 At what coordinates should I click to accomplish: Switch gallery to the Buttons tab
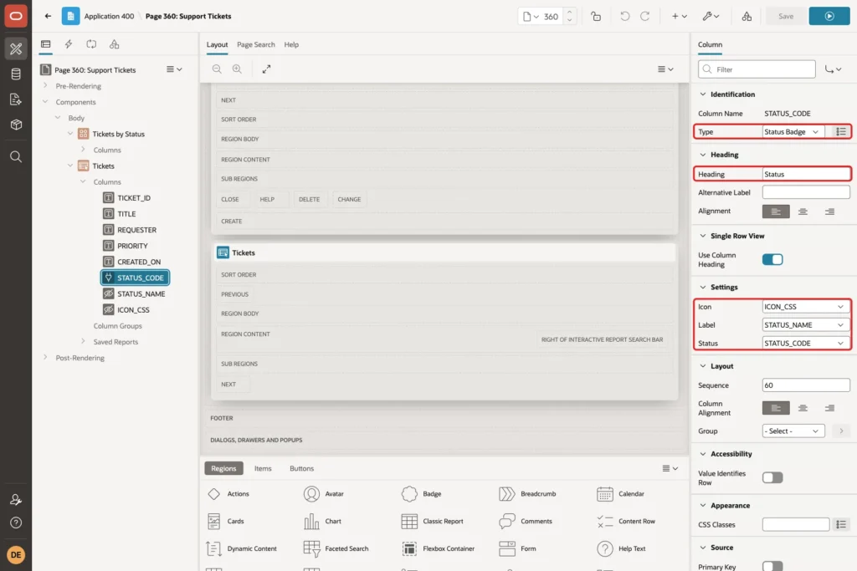301,468
